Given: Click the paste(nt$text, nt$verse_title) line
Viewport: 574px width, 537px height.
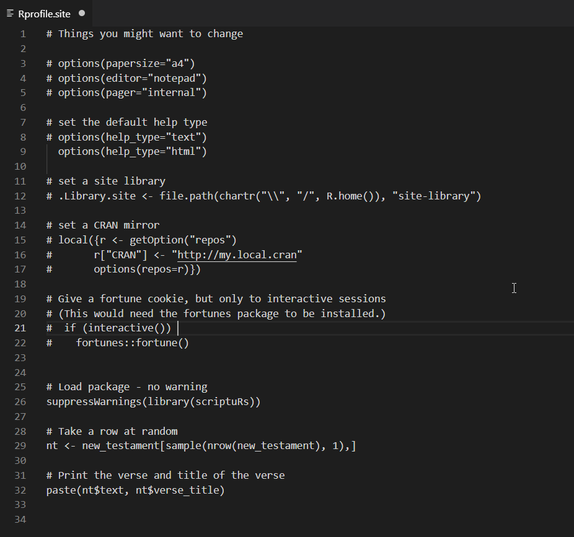Looking at the screenshot, I should click(x=135, y=491).
